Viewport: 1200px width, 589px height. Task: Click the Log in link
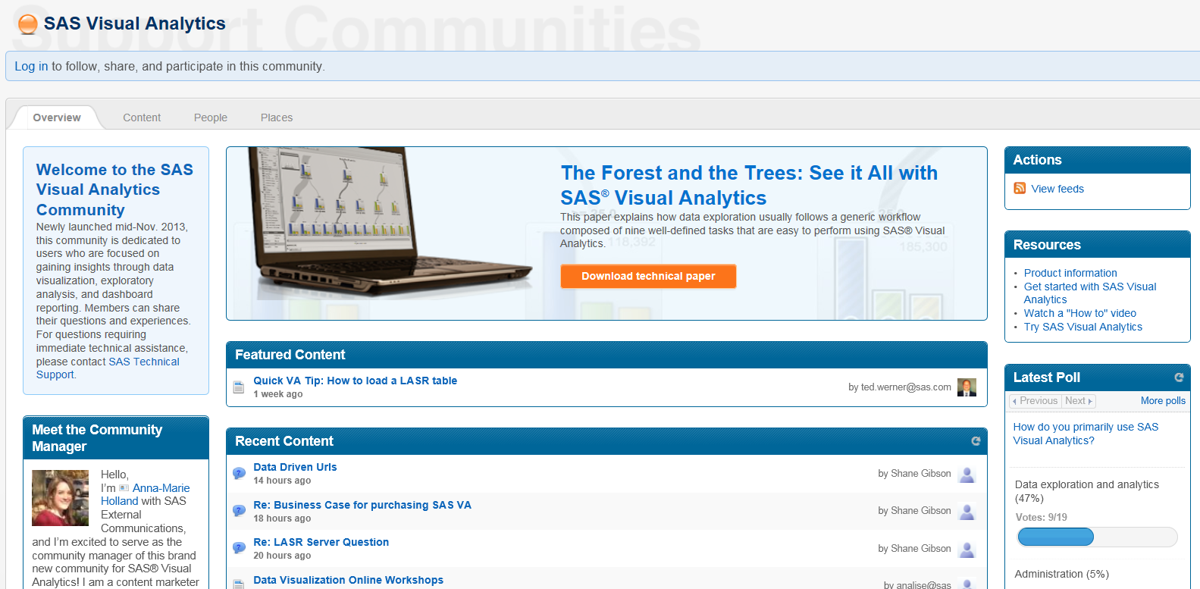pyautogui.click(x=31, y=67)
